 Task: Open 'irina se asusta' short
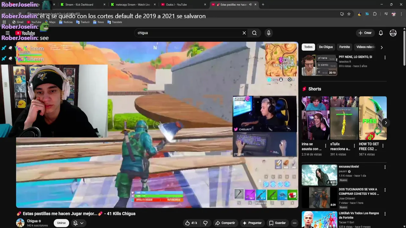point(316,118)
